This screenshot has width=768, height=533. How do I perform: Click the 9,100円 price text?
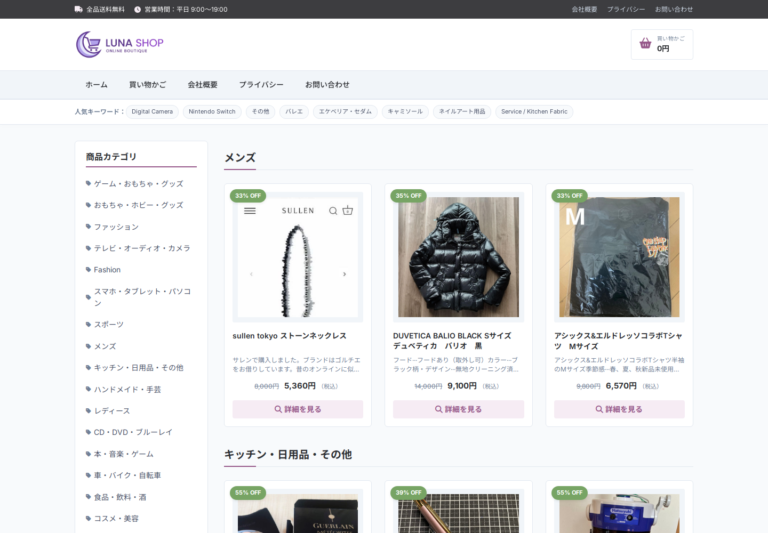[x=462, y=386]
